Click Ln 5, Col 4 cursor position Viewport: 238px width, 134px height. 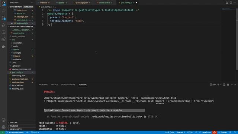coord(170,133)
